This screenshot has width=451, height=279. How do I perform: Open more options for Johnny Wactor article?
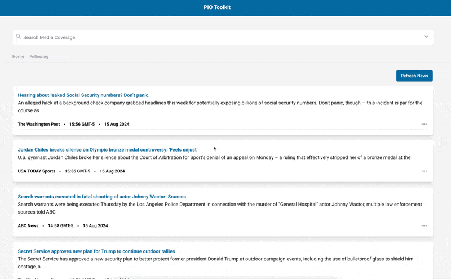click(424, 225)
